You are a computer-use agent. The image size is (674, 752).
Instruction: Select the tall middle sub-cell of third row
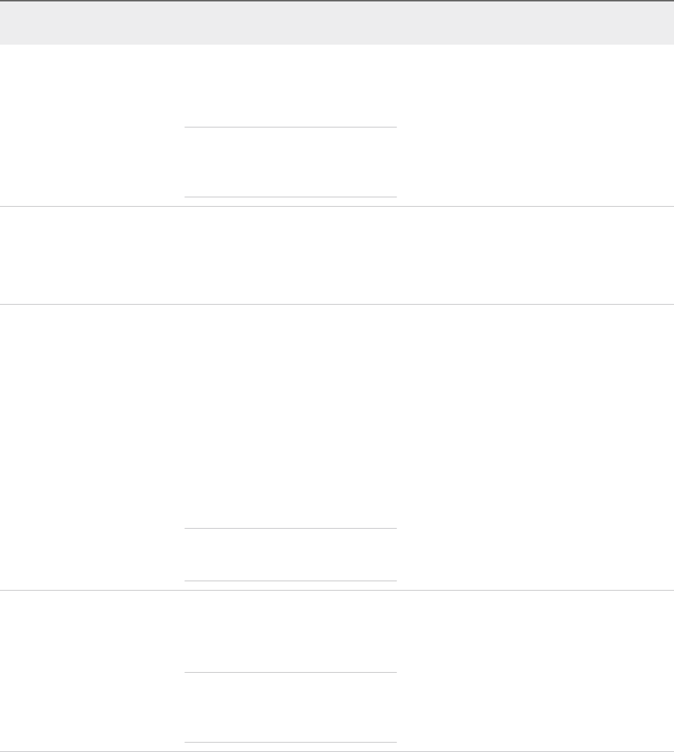coord(290,416)
